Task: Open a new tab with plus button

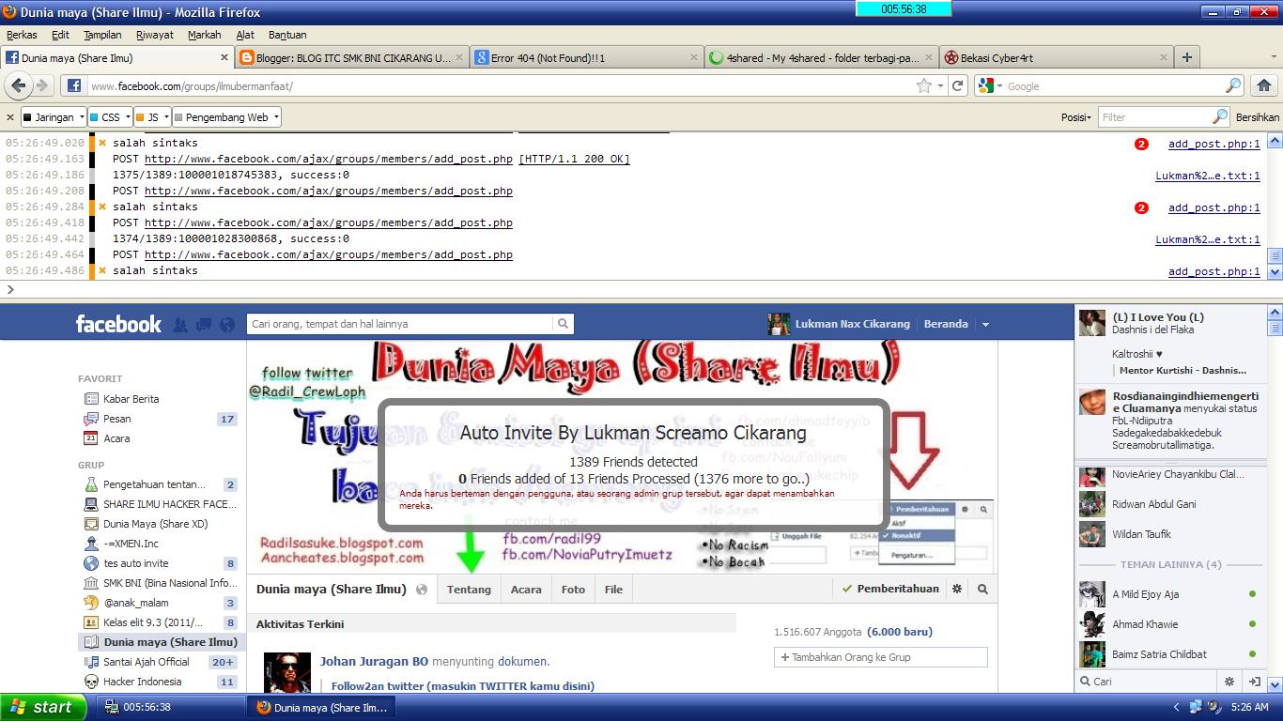Action: pos(1187,57)
